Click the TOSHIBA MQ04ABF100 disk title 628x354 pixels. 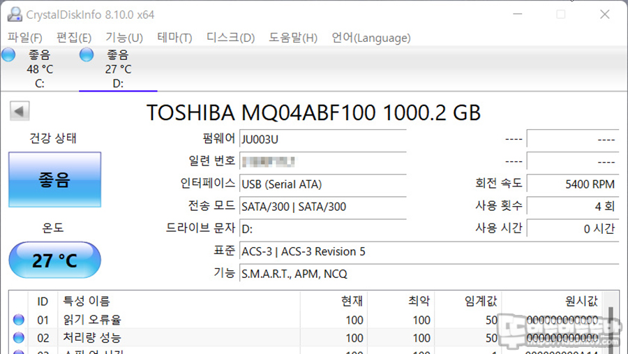[313, 112]
